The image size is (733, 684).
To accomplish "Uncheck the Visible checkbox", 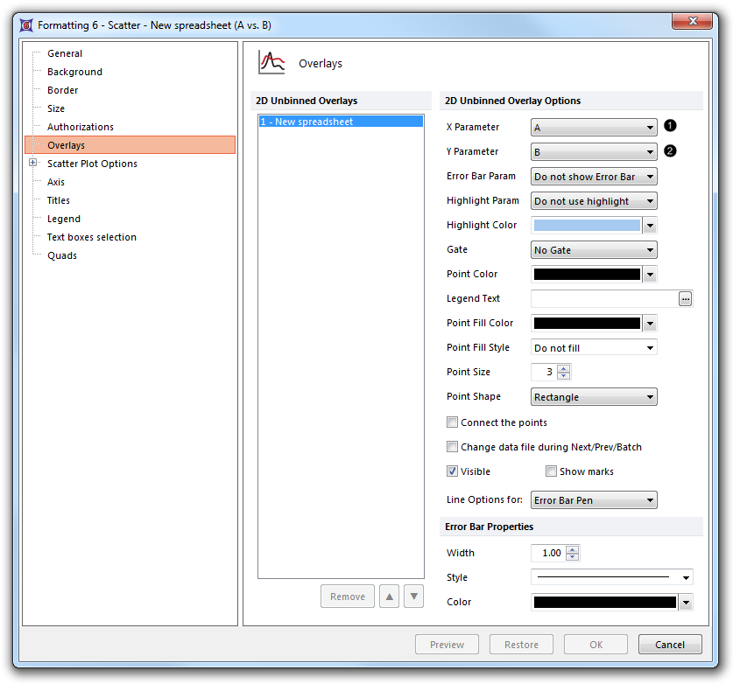I will click(453, 471).
